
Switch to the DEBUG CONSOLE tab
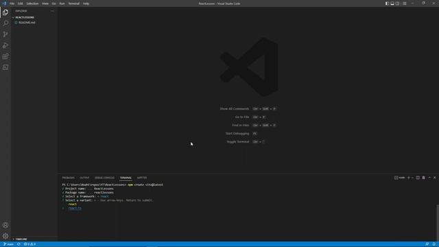(x=104, y=178)
